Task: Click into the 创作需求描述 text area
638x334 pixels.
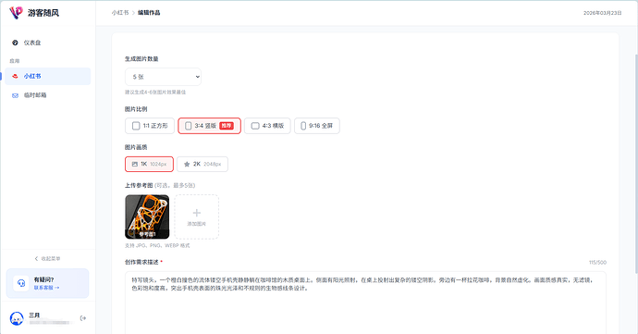Action: coord(365,303)
